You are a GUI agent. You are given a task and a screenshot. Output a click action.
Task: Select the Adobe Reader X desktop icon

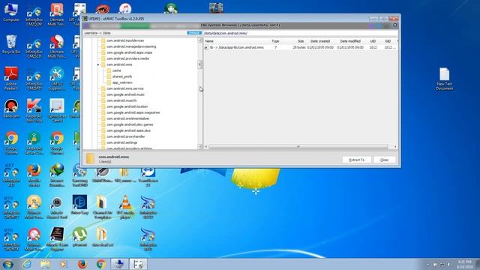pyautogui.click(x=11, y=78)
